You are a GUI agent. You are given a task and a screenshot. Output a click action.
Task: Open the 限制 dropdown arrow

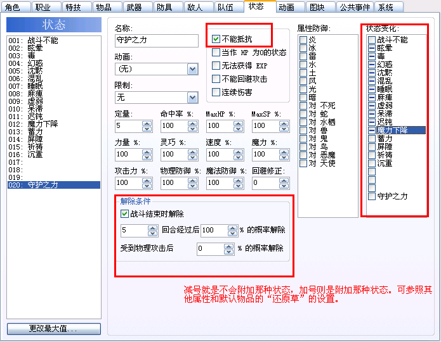pyautogui.click(x=193, y=98)
